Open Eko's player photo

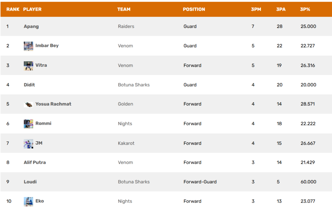29,202
